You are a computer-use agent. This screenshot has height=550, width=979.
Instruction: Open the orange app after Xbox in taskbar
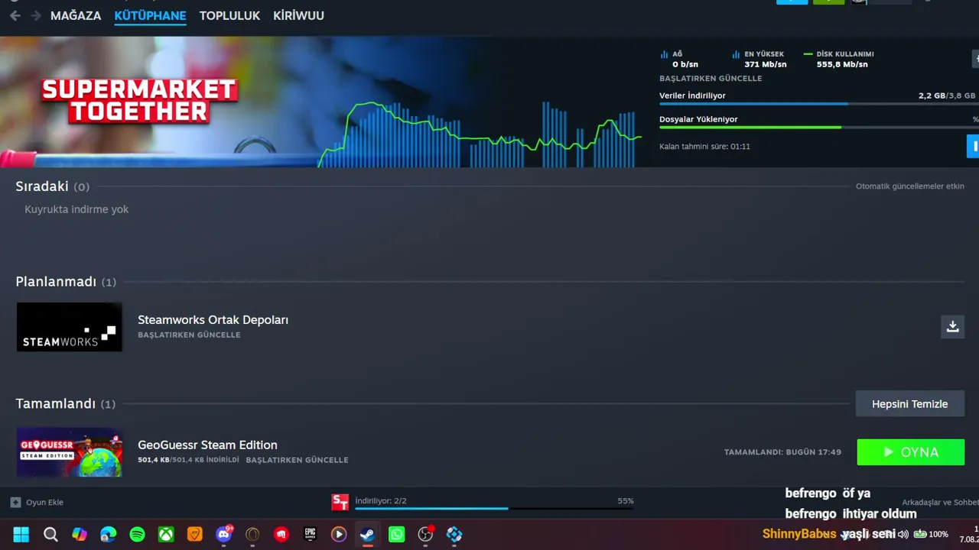pos(195,535)
